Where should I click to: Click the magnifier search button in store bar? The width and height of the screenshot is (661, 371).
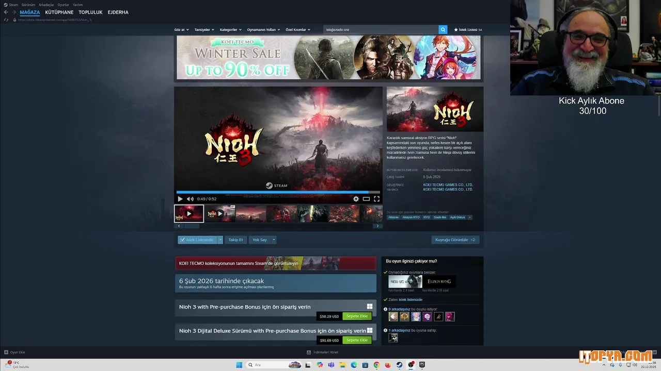tap(443, 29)
